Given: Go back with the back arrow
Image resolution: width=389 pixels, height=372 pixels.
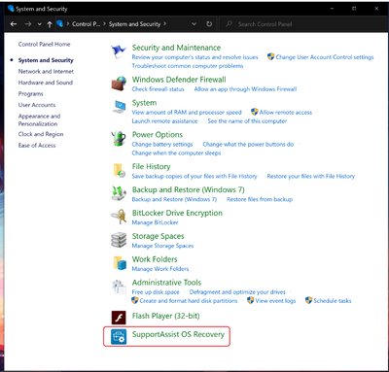Looking at the screenshot, I should click(14, 24).
